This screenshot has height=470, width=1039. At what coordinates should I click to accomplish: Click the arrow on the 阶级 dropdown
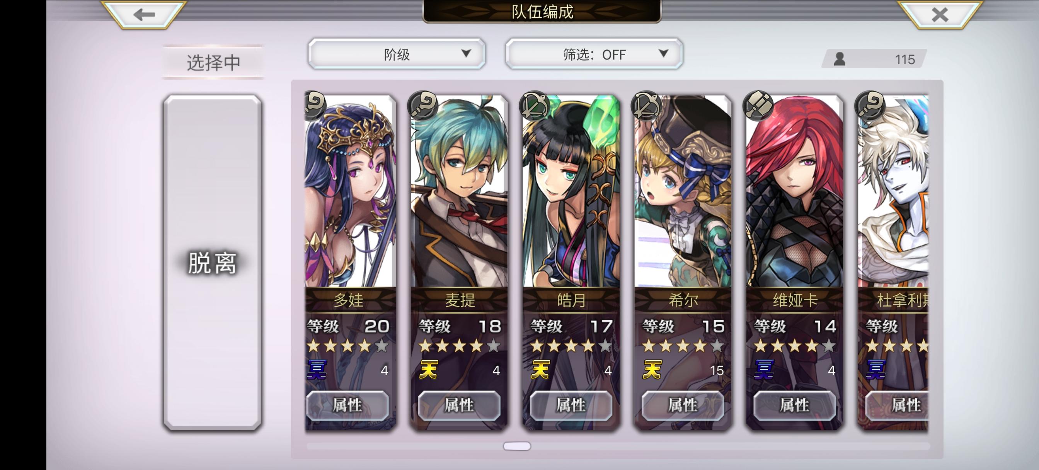coord(466,53)
